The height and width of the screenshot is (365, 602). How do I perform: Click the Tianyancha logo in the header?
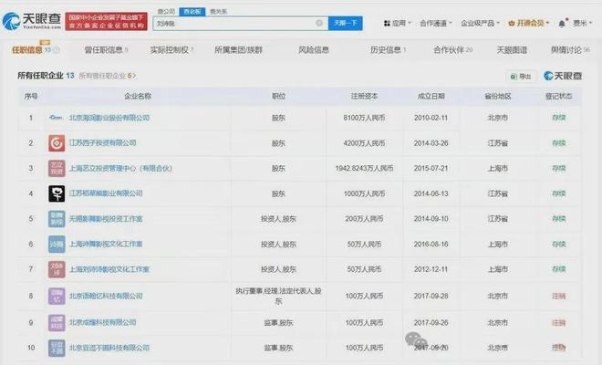(32, 21)
